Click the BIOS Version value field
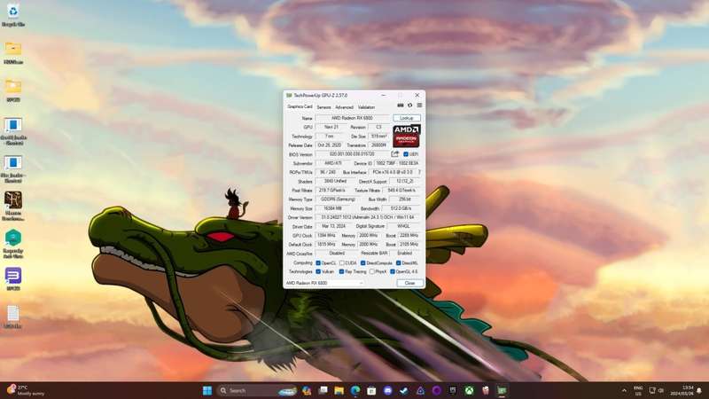The height and width of the screenshot is (399, 709). coord(352,154)
